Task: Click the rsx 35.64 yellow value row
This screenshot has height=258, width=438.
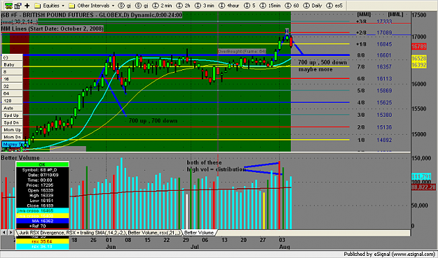Action: click(42, 241)
